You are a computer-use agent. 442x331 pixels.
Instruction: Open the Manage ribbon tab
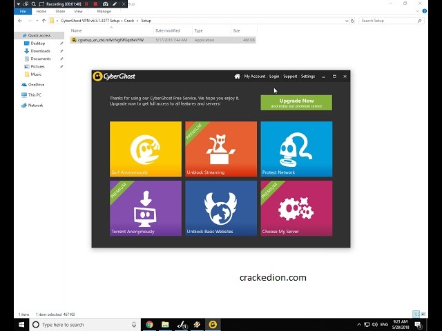tap(104, 11)
